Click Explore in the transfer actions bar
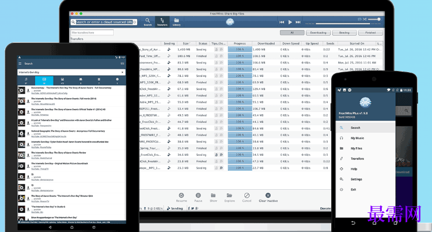The image size is (432, 232). [229, 198]
